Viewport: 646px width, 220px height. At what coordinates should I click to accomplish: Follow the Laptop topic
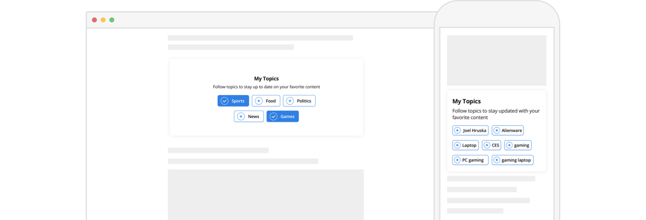pyautogui.click(x=465, y=145)
